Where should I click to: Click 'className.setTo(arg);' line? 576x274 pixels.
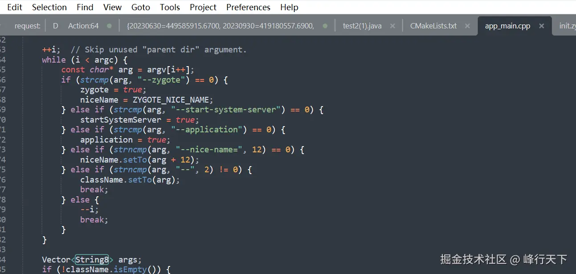(x=130, y=180)
